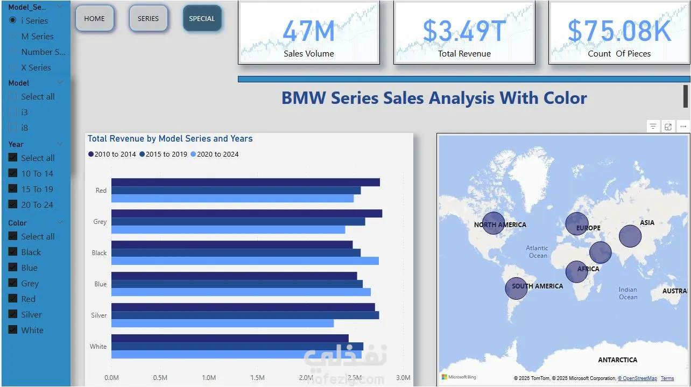The width and height of the screenshot is (691, 387).
Task: Open the SPECIAL page button
Action: click(202, 18)
